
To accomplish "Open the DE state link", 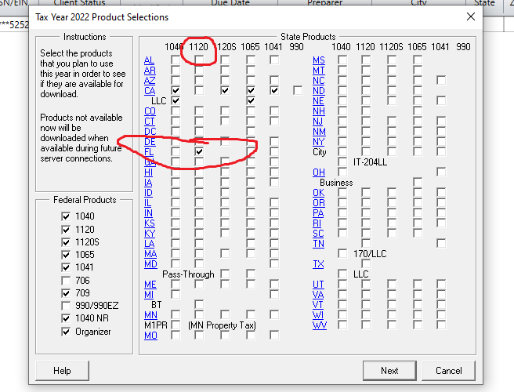I will [x=150, y=142].
